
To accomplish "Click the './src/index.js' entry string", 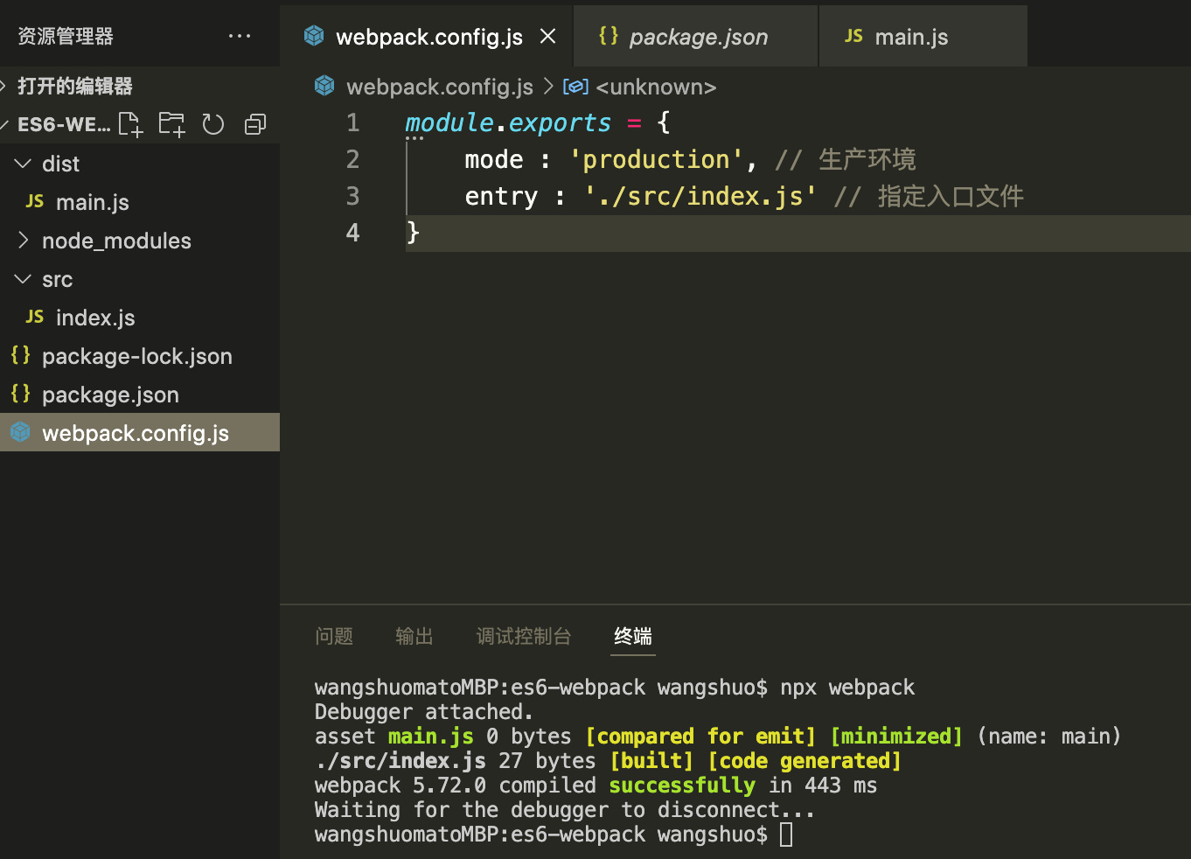I will coord(700,196).
